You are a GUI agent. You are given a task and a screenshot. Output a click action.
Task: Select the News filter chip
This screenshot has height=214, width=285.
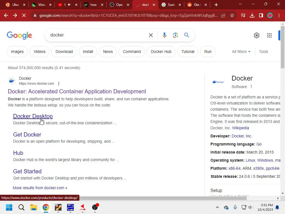(x=108, y=52)
